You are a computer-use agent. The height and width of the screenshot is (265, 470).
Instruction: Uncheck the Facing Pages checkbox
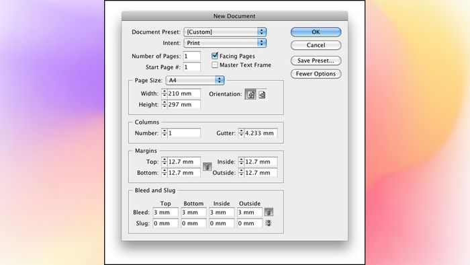pyautogui.click(x=215, y=56)
